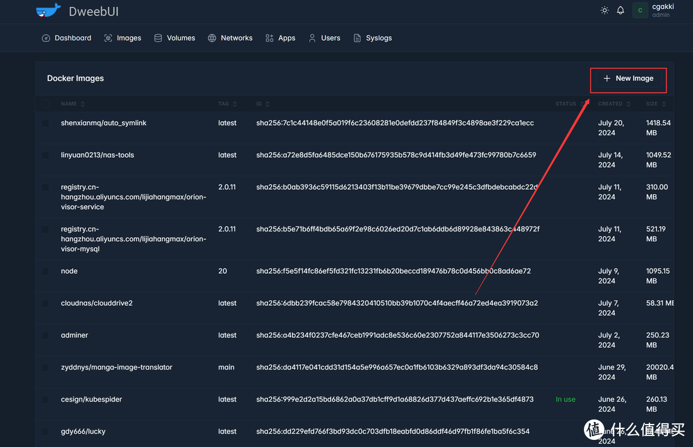Go to the Users page
693x447 pixels.
click(325, 38)
